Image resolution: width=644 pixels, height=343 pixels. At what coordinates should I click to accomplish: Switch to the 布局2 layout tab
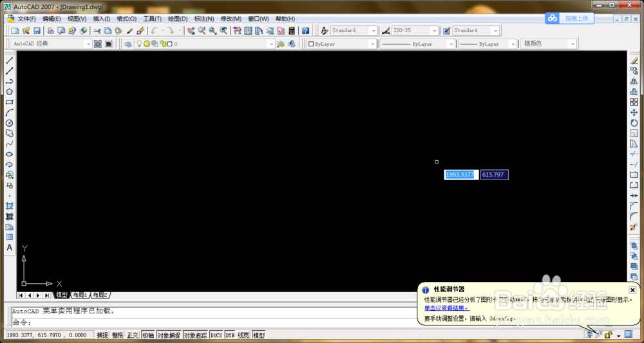point(99,295)
